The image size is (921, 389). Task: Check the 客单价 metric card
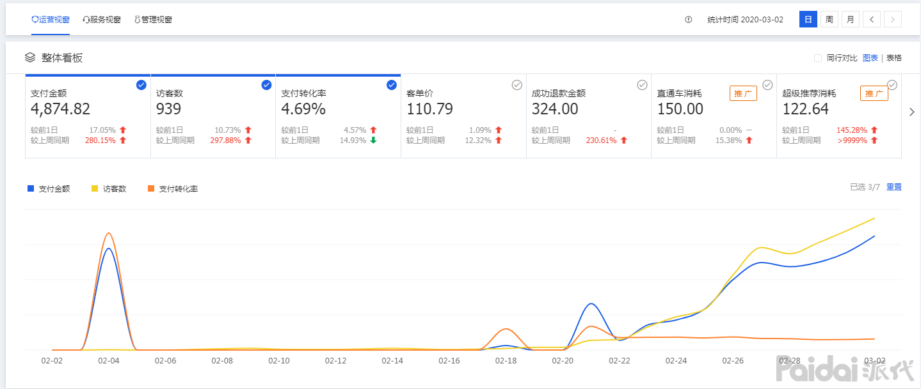517,85
